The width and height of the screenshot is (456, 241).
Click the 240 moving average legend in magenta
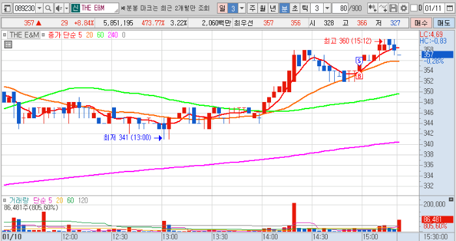tap(113, 35)
